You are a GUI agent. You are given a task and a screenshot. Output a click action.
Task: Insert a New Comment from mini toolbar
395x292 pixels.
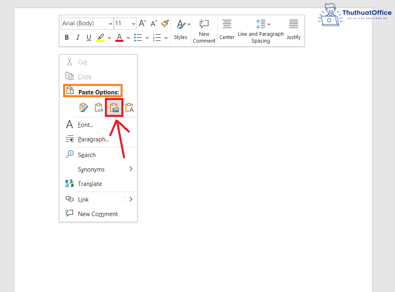tap(204, 31)
